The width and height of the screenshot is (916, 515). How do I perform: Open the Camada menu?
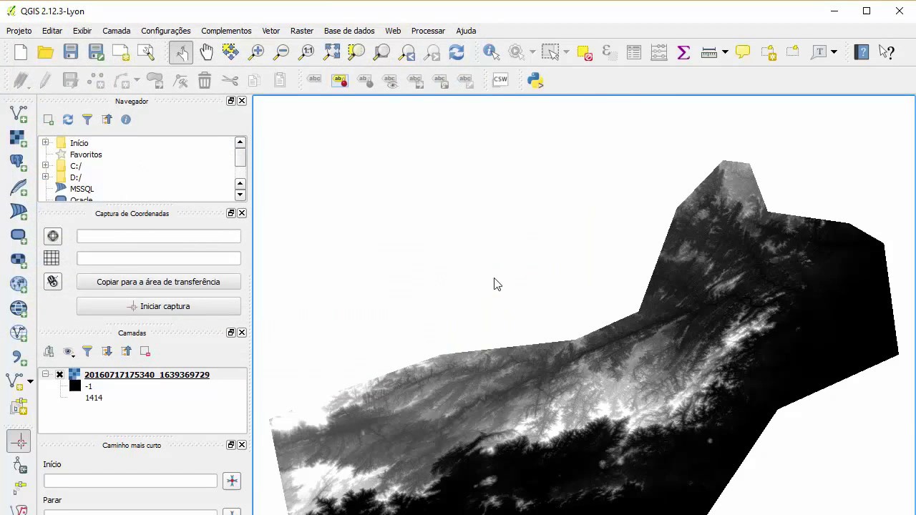pos(117,31)
